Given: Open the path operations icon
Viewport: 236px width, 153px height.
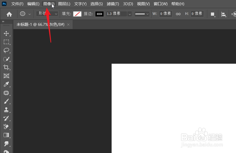Looking at the screenshot, I should tap(213, 14).
